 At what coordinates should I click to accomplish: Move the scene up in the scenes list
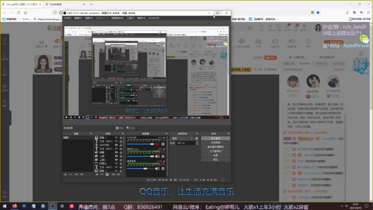[x=76, y=175]
